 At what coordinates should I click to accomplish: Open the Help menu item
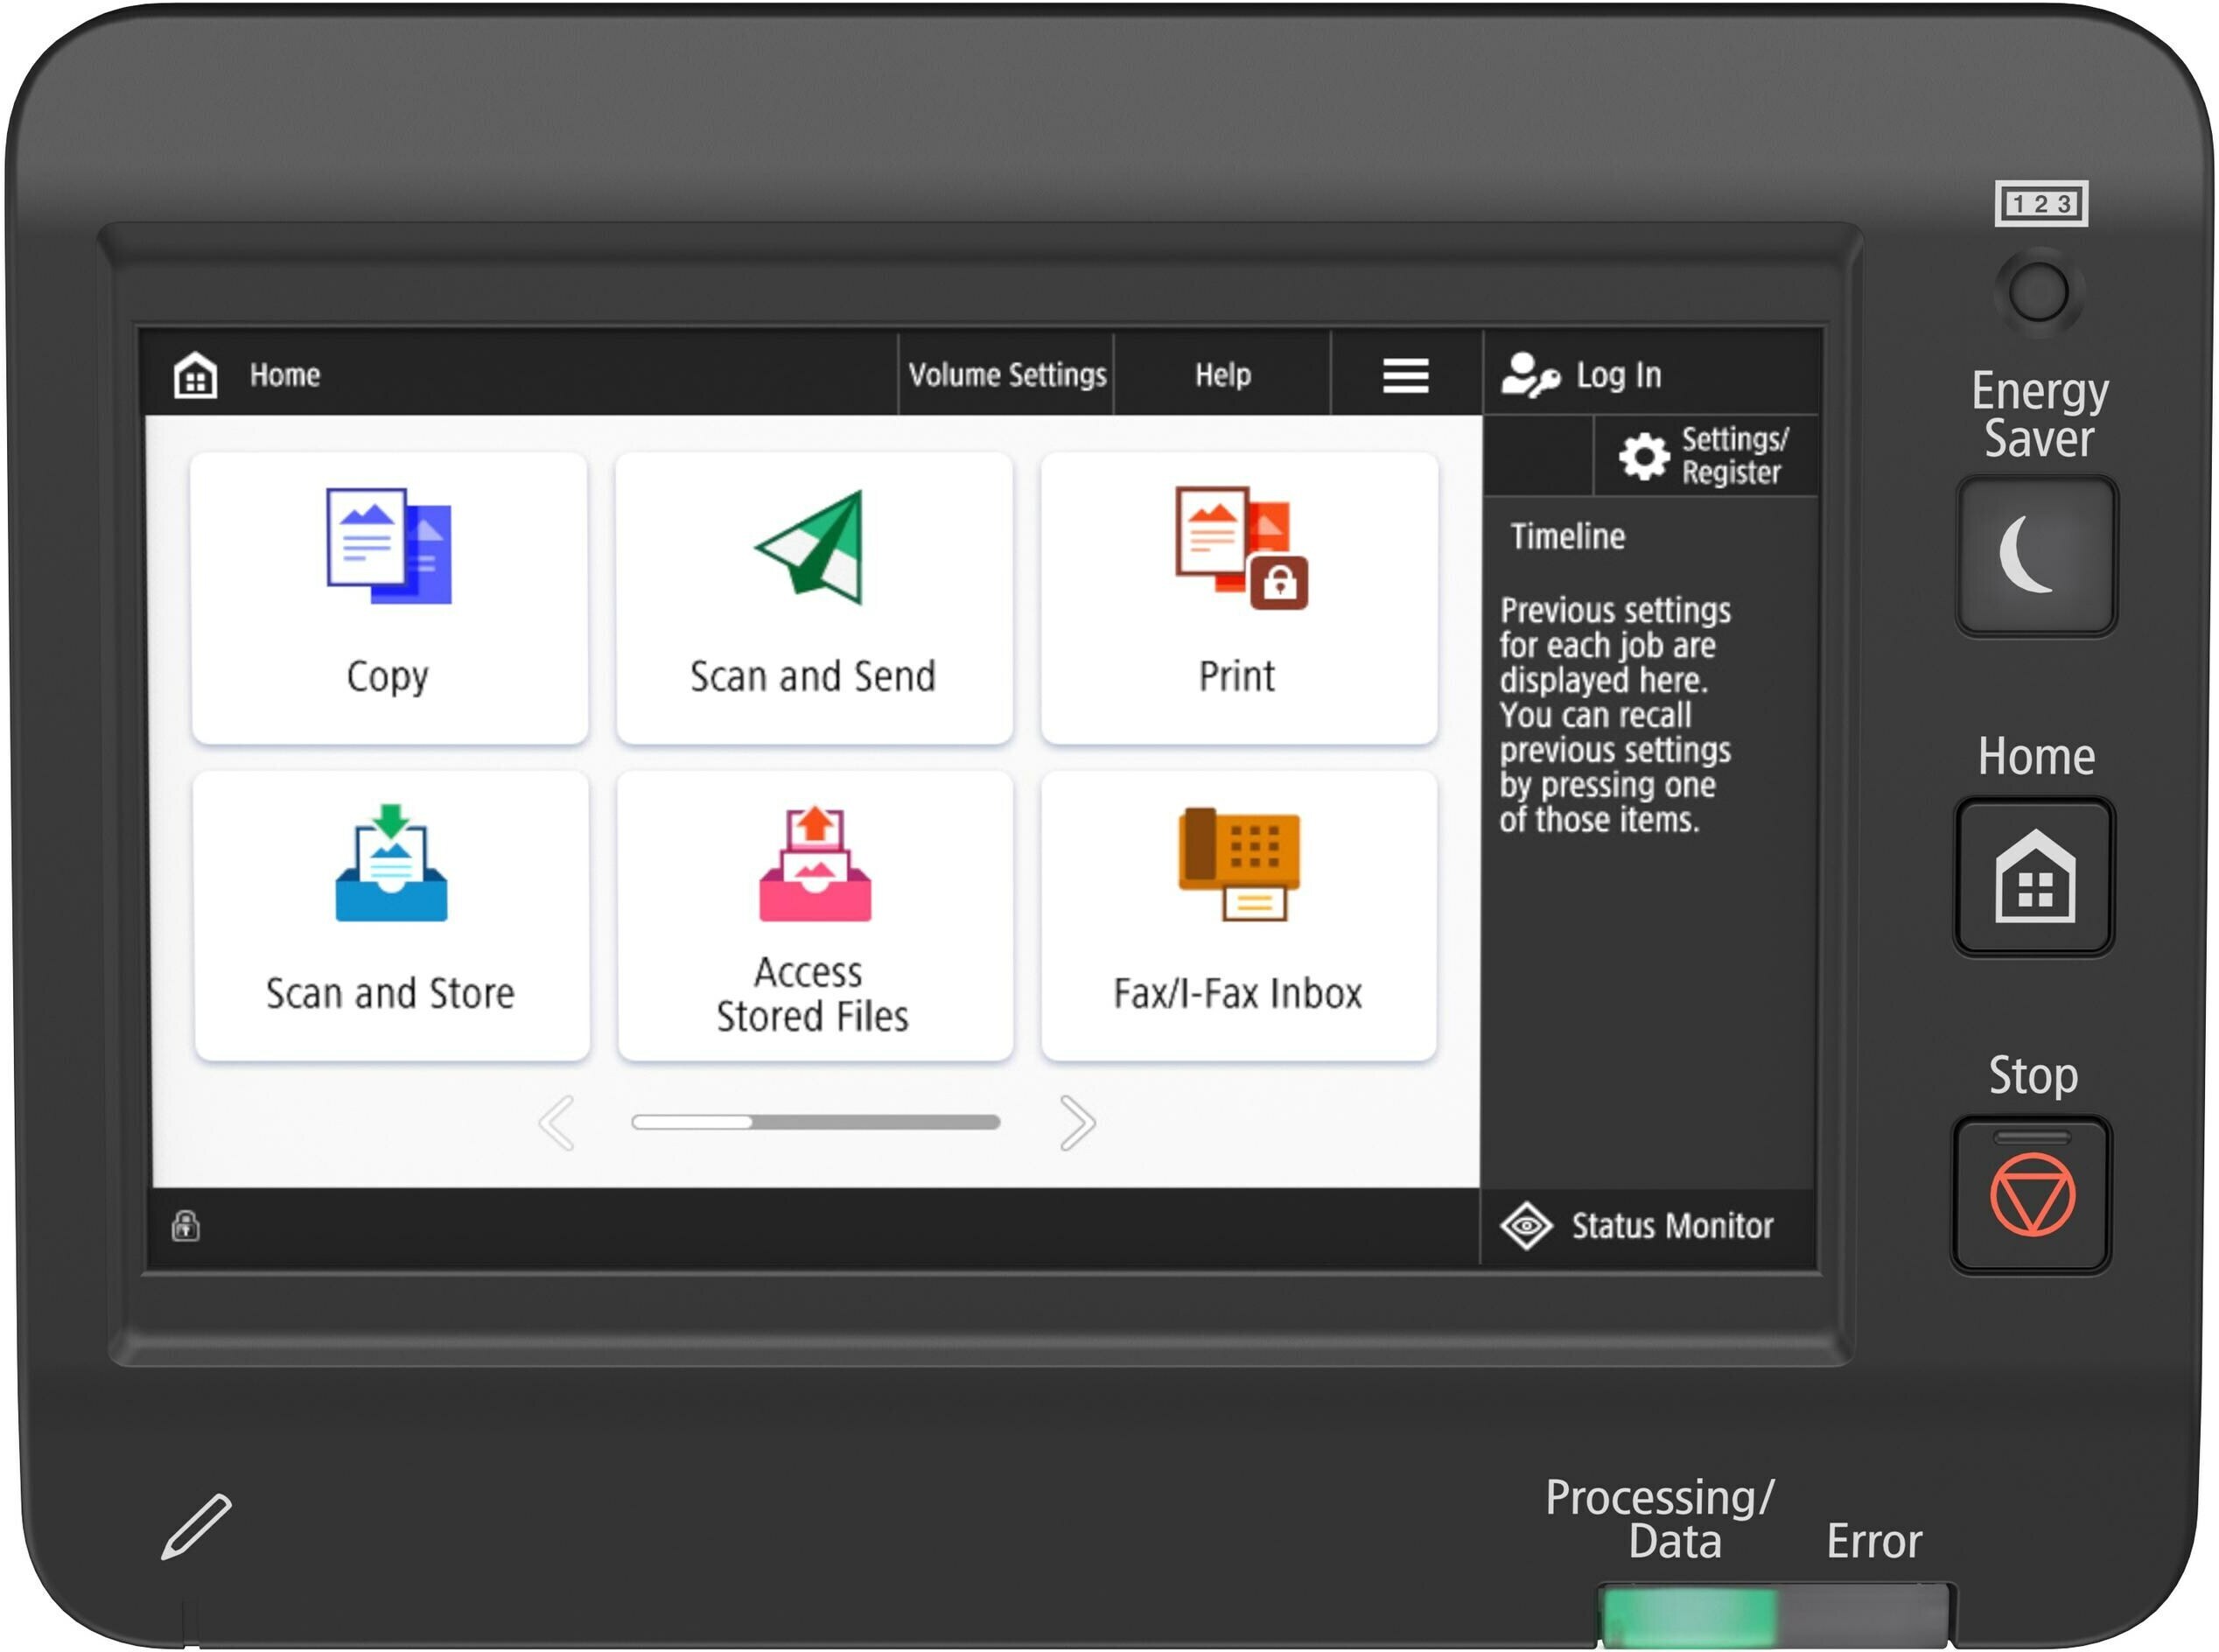pos(1222,375)
